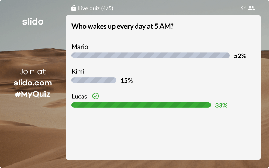Click Mario's gray striped result bar
The width and height of the screenshot is (269, 168).
[x=151, y=55]
